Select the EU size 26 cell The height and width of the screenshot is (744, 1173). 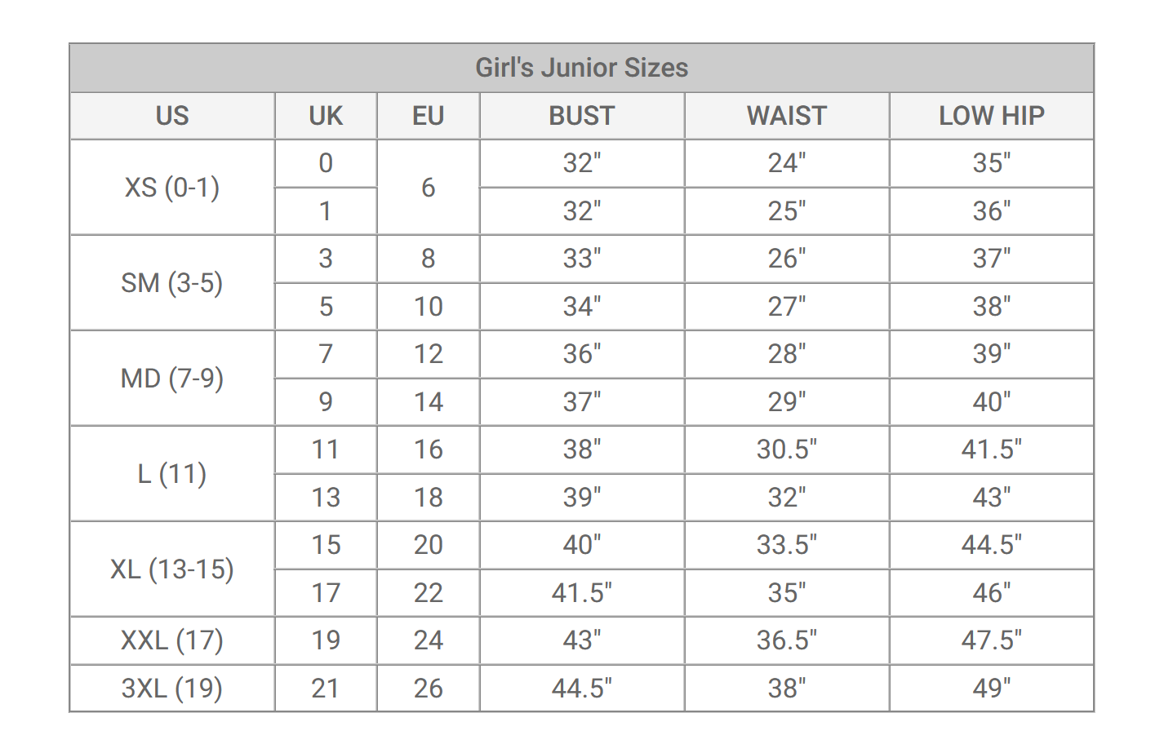pyautogui.click(x=428, y=689)
